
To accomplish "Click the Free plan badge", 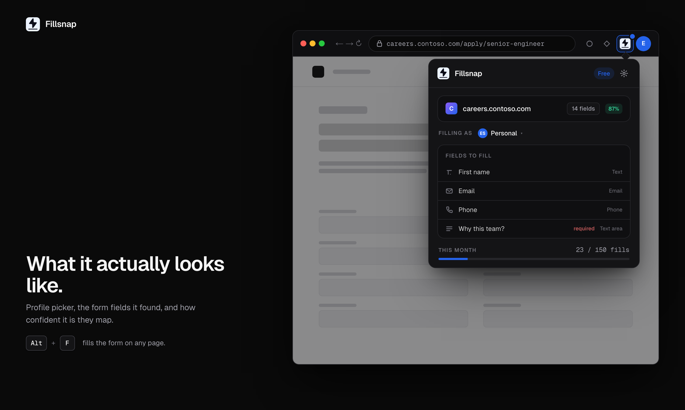I will click(x=604, y=73).
